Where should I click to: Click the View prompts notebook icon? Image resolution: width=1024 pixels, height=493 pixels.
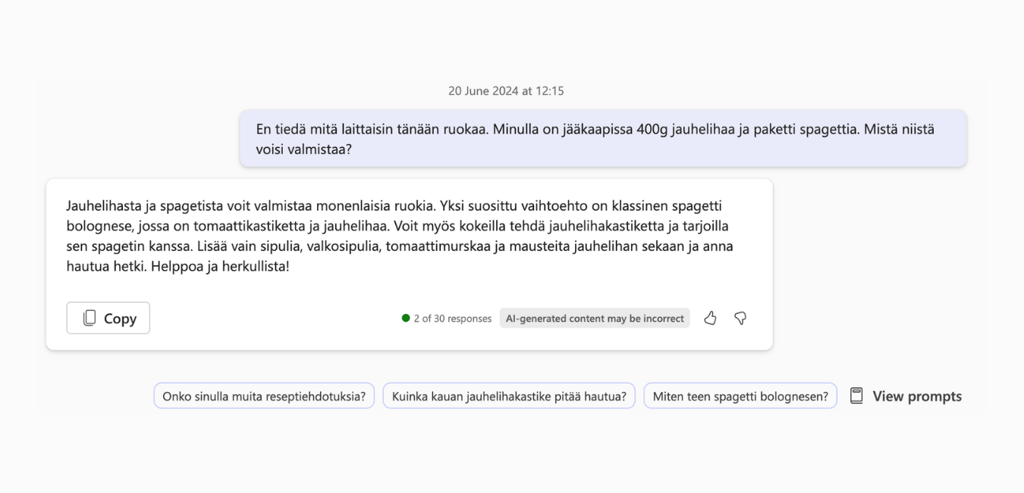856,396
